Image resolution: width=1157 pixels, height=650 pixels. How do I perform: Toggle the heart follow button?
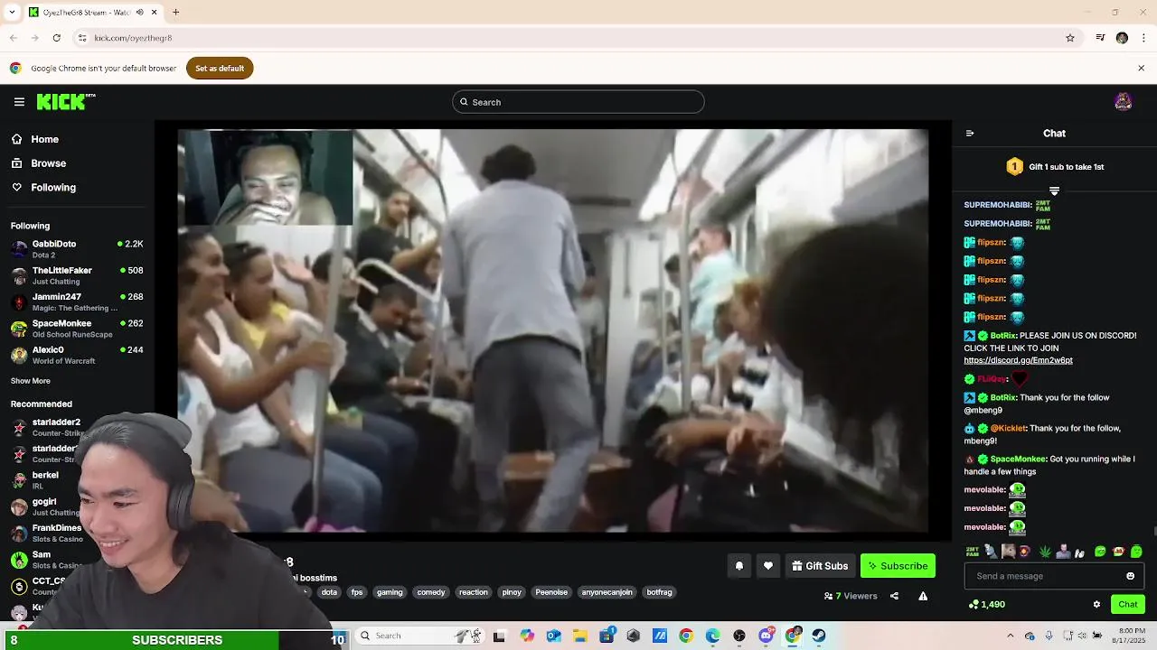[x=768, y=566]
